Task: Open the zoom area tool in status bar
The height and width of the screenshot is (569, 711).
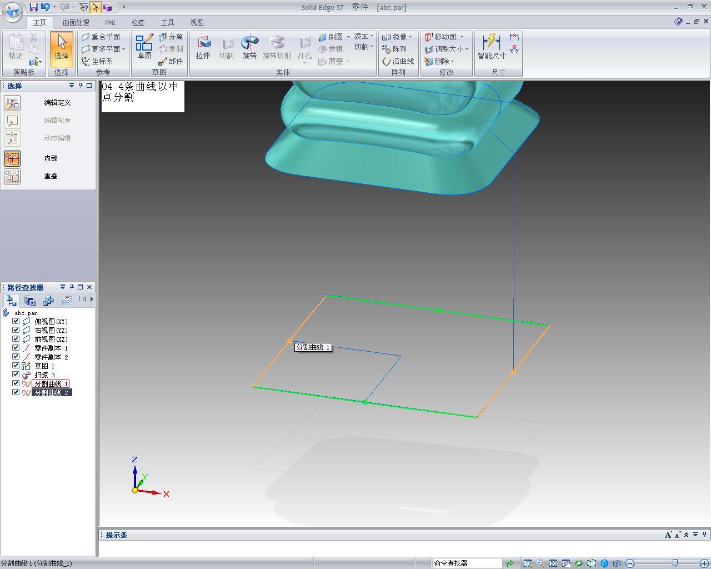Action: coord(527,563)
